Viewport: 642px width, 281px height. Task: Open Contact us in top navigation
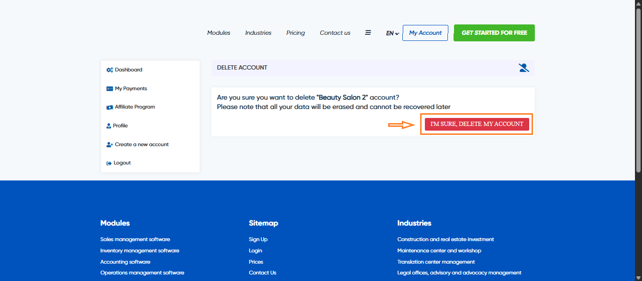[335, 33]
